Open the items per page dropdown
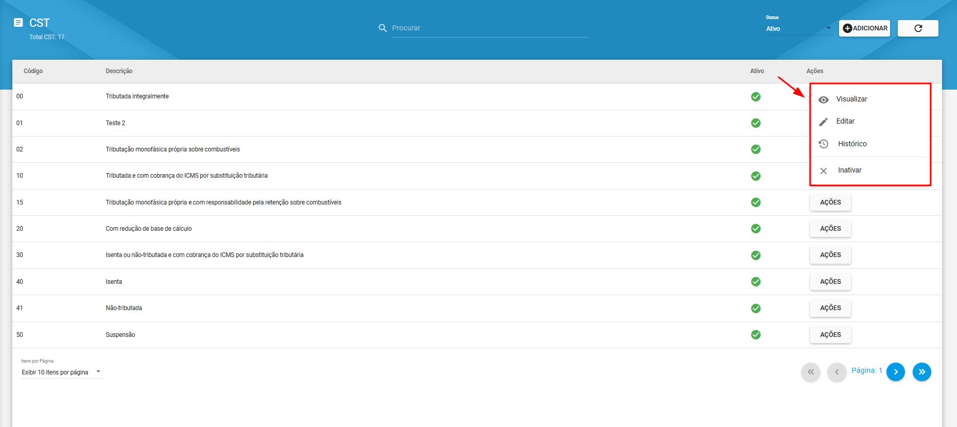The width and height of the screenshot is (957, 427). [x=62, y=372]
